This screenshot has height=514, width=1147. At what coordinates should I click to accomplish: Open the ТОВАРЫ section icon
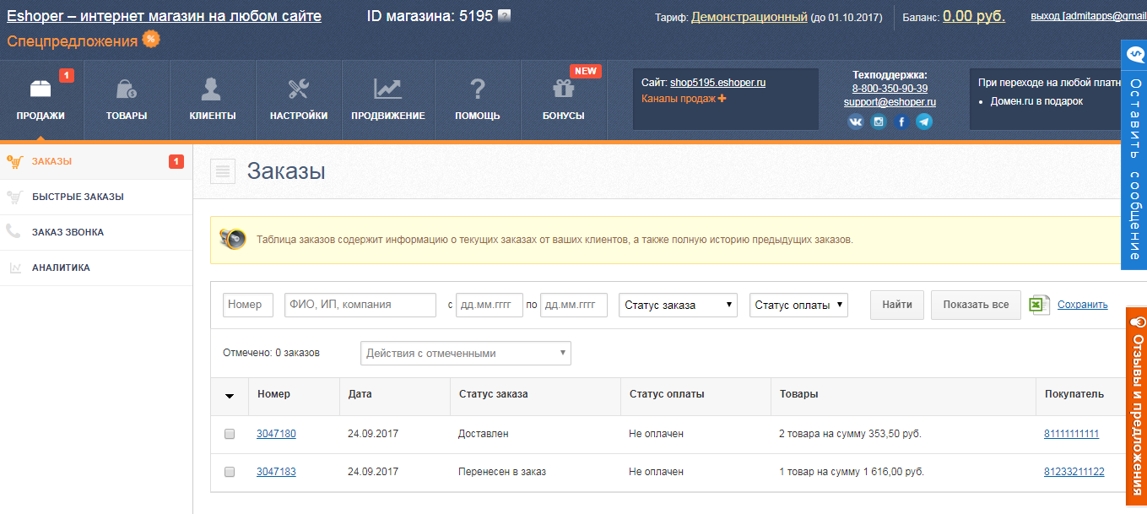[x=126, y=89]
